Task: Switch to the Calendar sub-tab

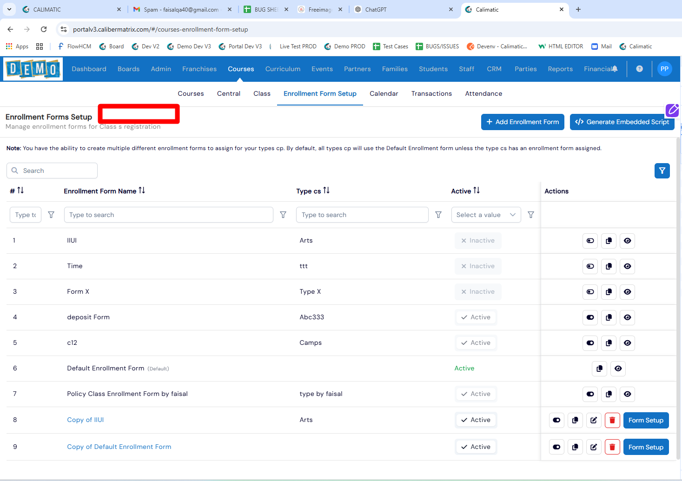Action: pos(384,93)
